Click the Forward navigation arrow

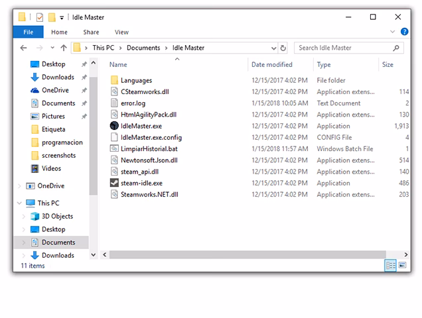[x=39, y=48]
